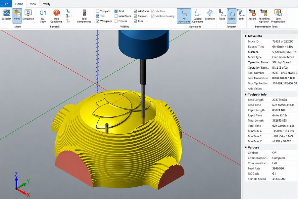Toggle the Gnomon checkbox

click(x=135, y=16)
